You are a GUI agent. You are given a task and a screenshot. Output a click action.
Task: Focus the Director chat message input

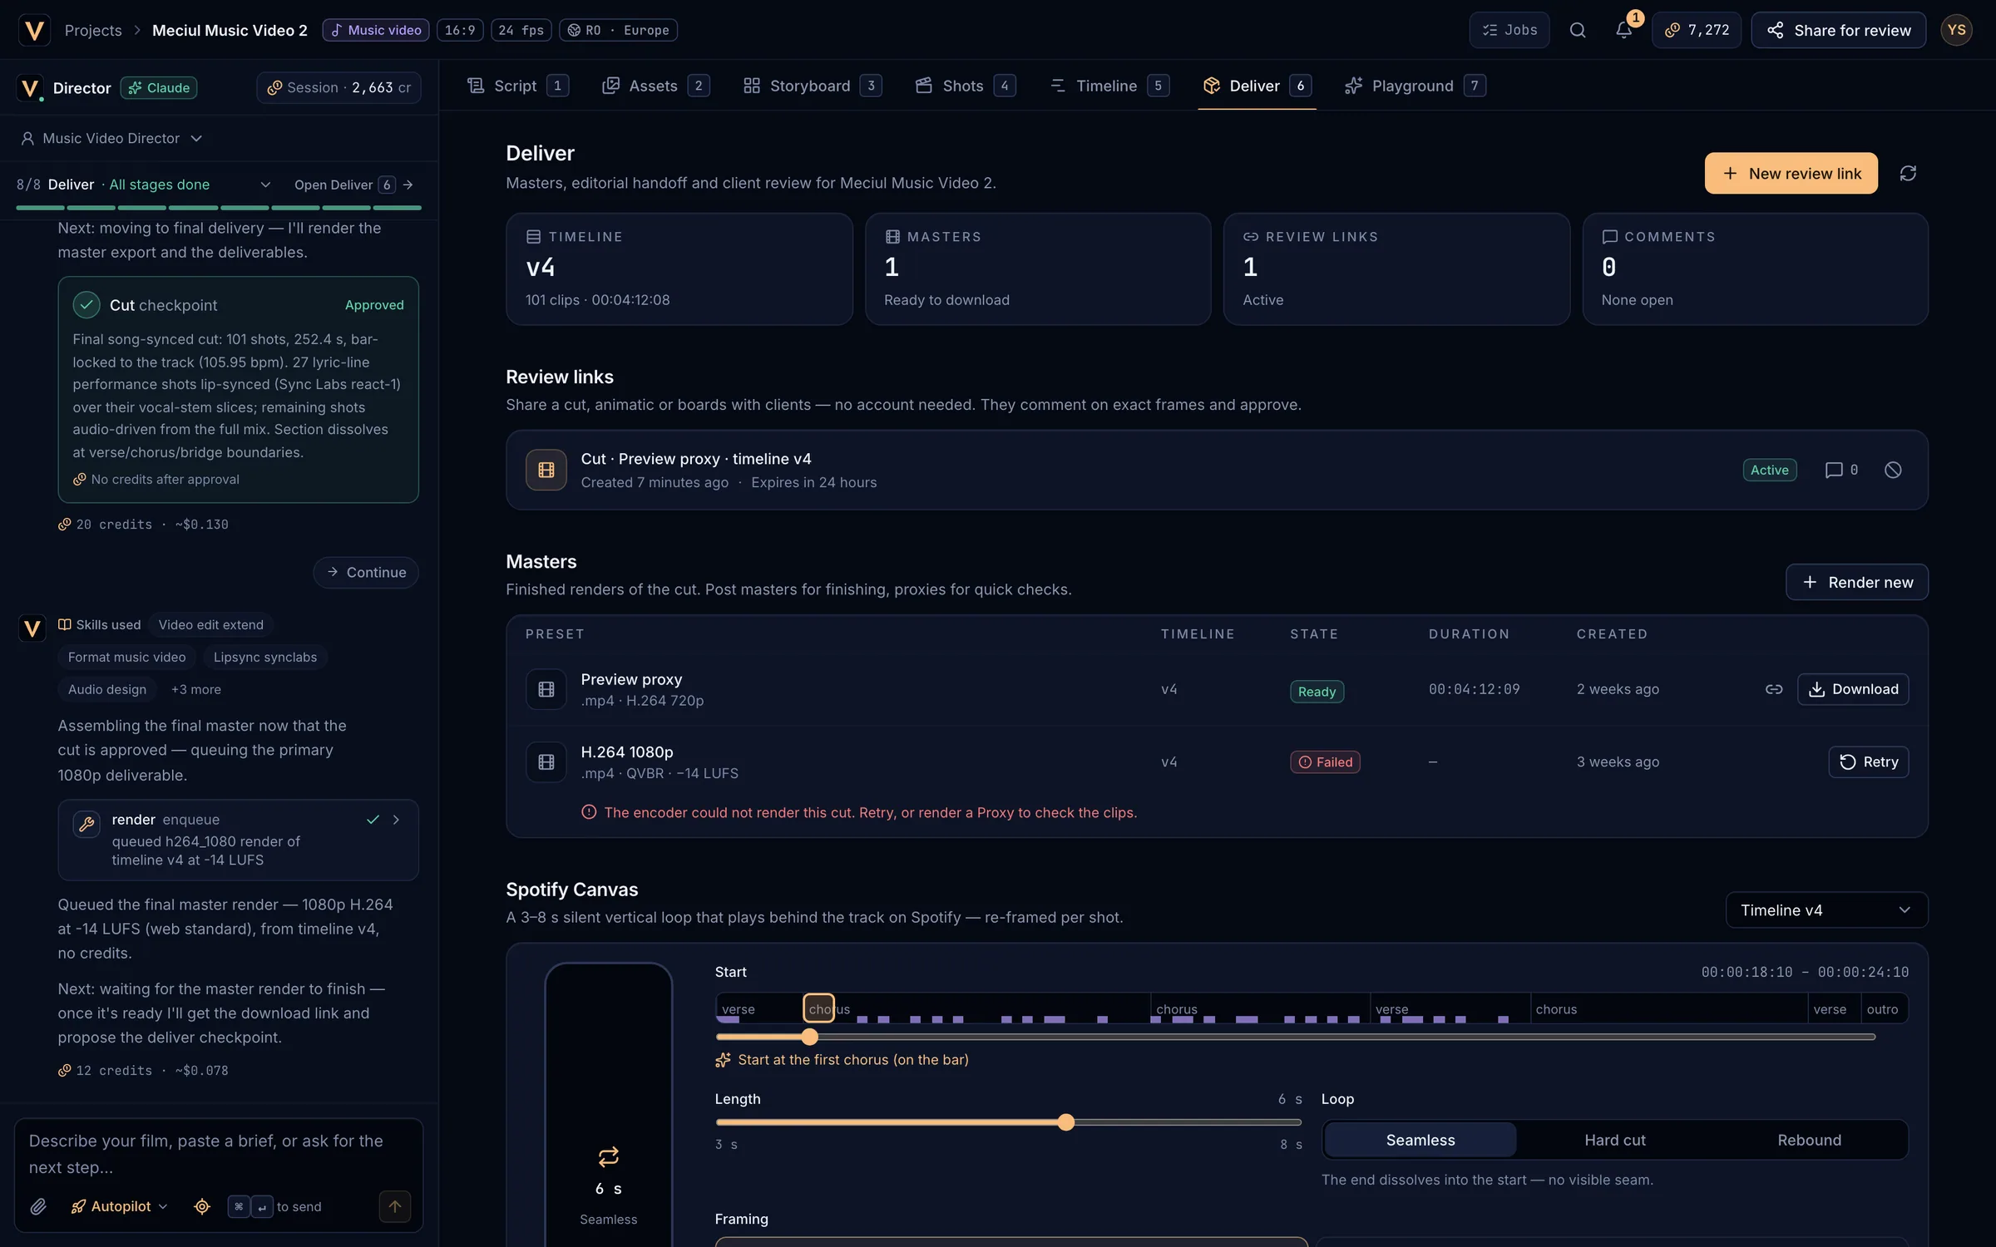coord(218,1154)
